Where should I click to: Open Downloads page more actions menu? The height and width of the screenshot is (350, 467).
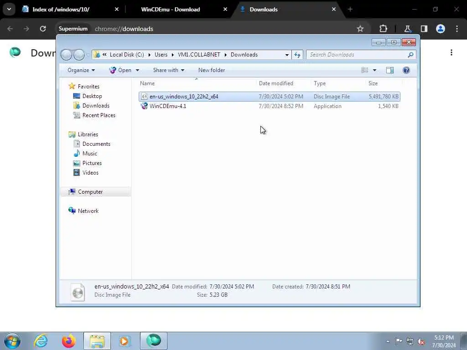451,53
